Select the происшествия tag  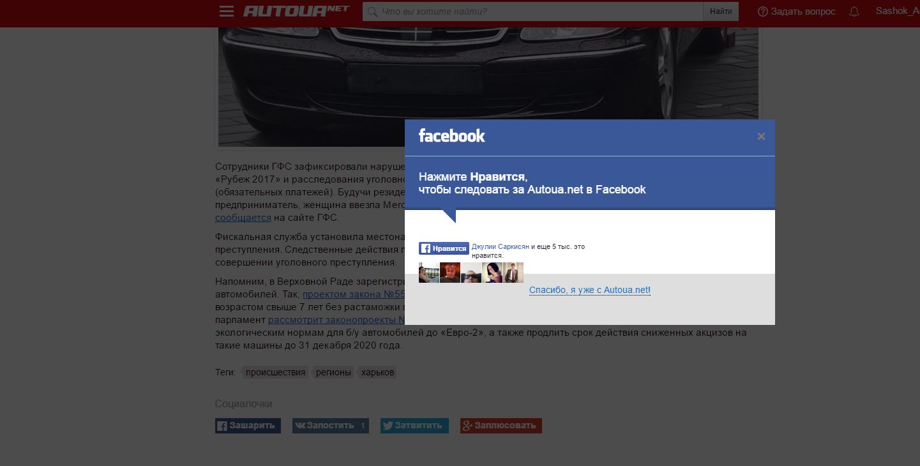[275, 372]
